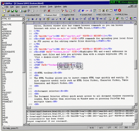Click the New document icon

(x=4, y=11)
